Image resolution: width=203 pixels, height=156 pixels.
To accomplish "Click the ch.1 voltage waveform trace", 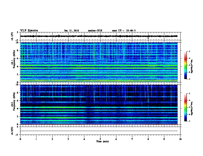I will click(99, 36).
